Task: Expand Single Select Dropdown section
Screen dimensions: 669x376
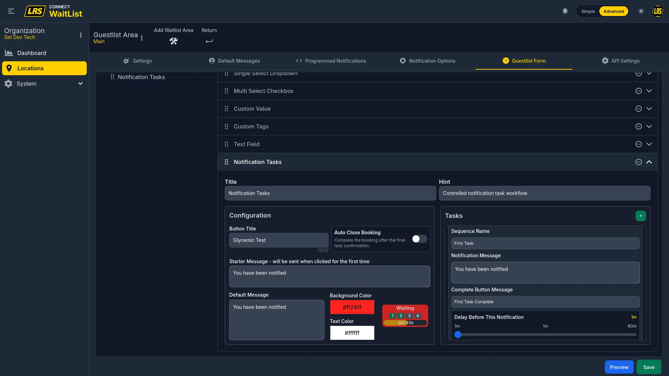Action: [649, 73]
